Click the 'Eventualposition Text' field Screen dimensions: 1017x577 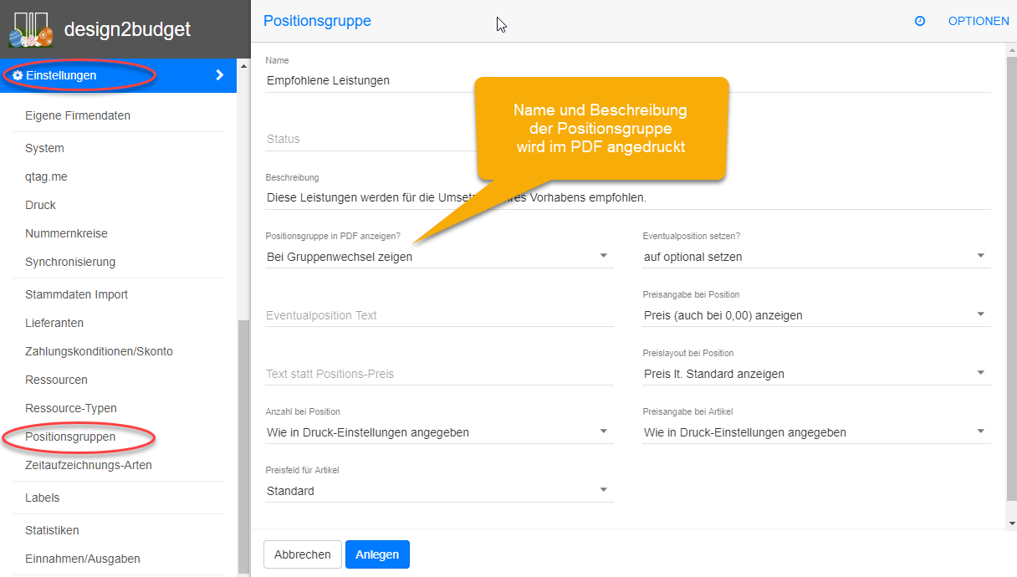pos(439,315)
